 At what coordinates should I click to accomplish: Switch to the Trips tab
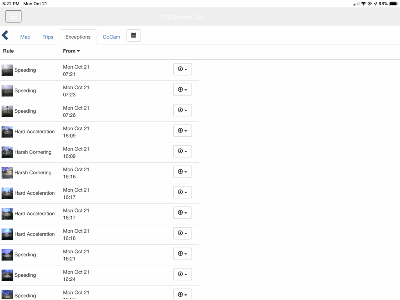[48, 37]
